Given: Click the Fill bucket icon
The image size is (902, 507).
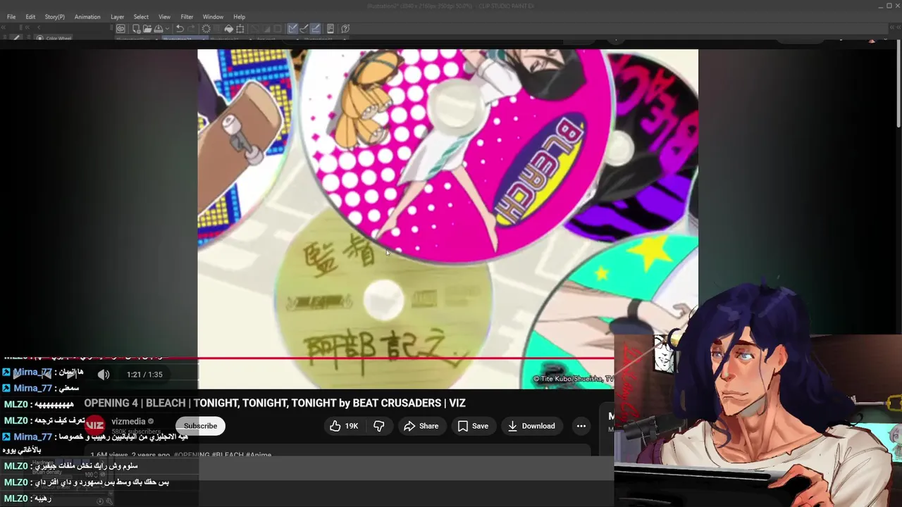Looking at the screenshot, I should (228, 29).
